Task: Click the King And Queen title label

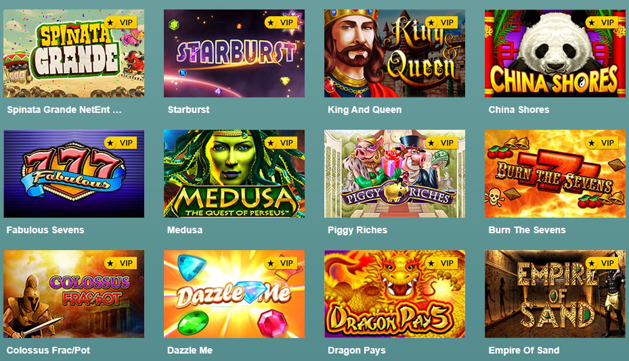Action: click(x=365, y=110)
